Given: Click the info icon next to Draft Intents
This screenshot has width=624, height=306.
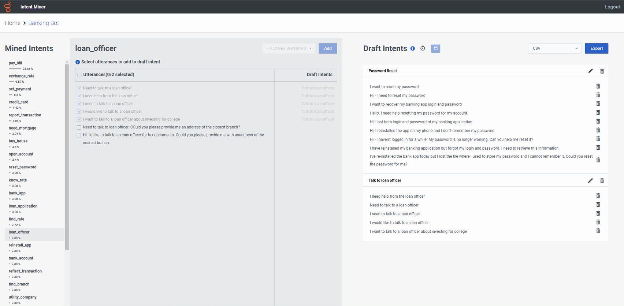Looking at the screenshot, I should point(413,49).
